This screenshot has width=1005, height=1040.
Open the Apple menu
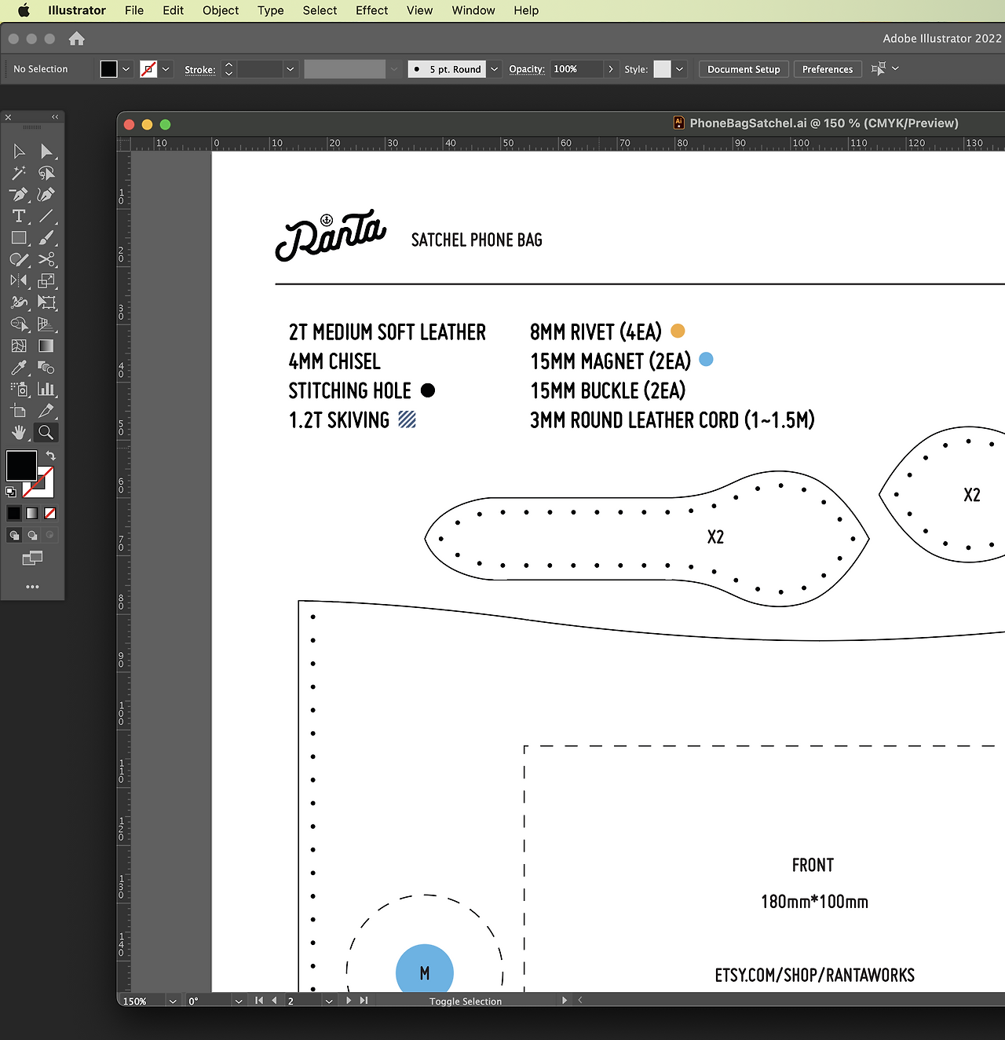(x=24, y=10)
